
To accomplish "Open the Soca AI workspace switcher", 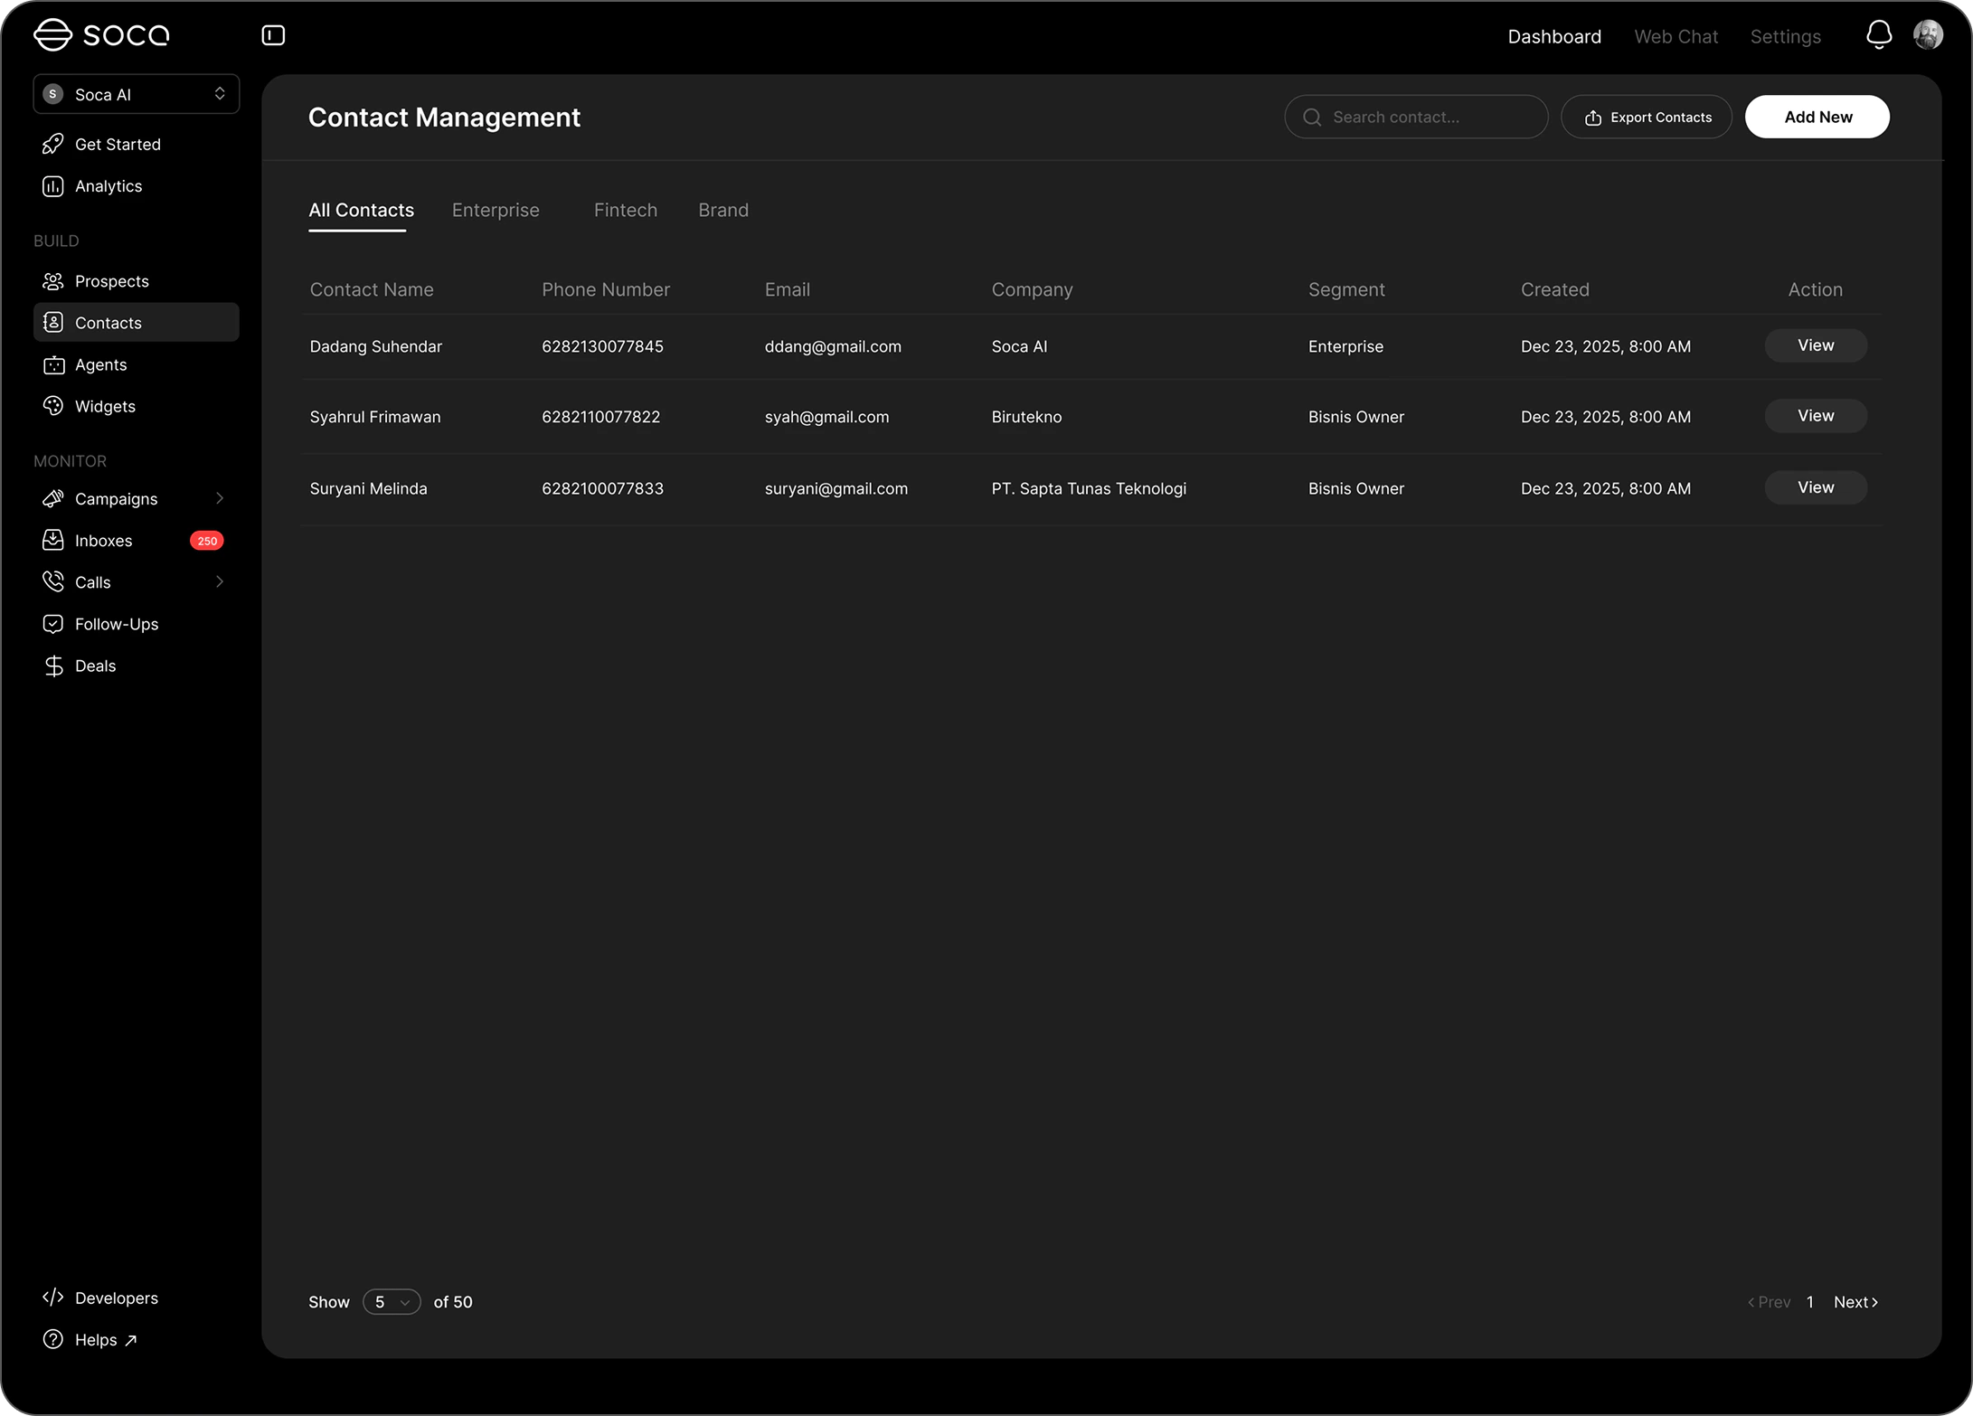I will (x=136, y=94).
